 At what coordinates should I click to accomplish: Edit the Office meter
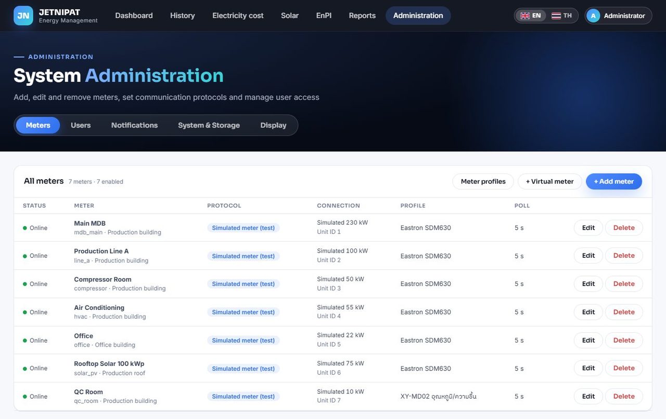click(588, 340)
